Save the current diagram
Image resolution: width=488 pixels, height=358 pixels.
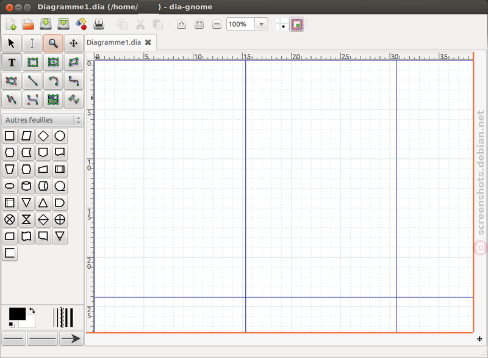click(46, 24)
